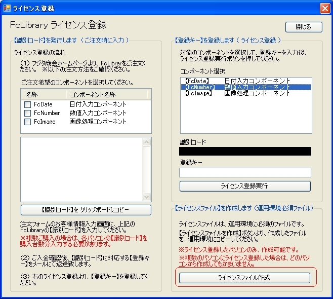Click the コンポーネント名称 column header

pyautogui.click(x=107, y=94)
